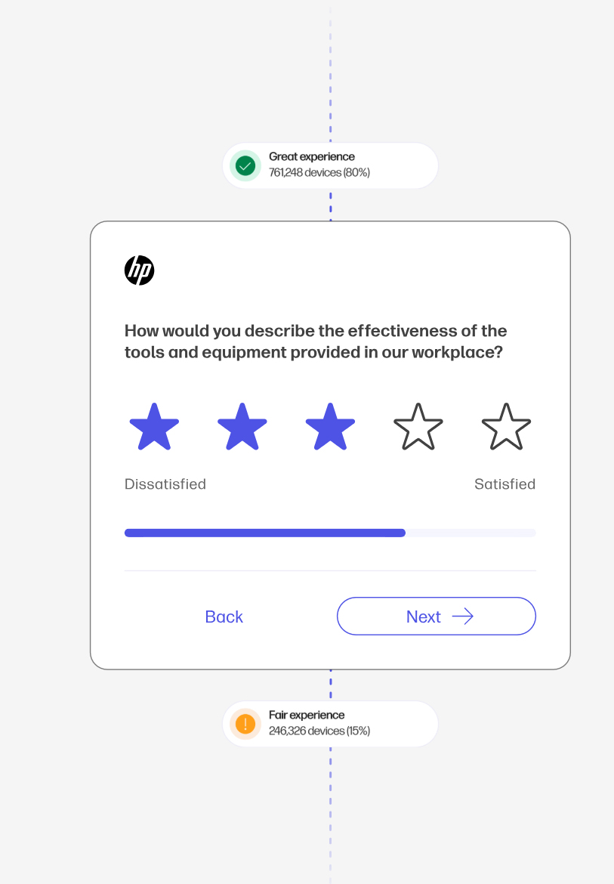This screenshot has height=884, width=614.
Task: Click the HP logo icon
Action: click(139, 270)
